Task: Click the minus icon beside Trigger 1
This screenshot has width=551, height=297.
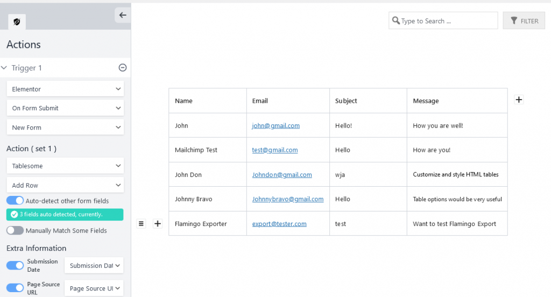Action: coord(123,68)
